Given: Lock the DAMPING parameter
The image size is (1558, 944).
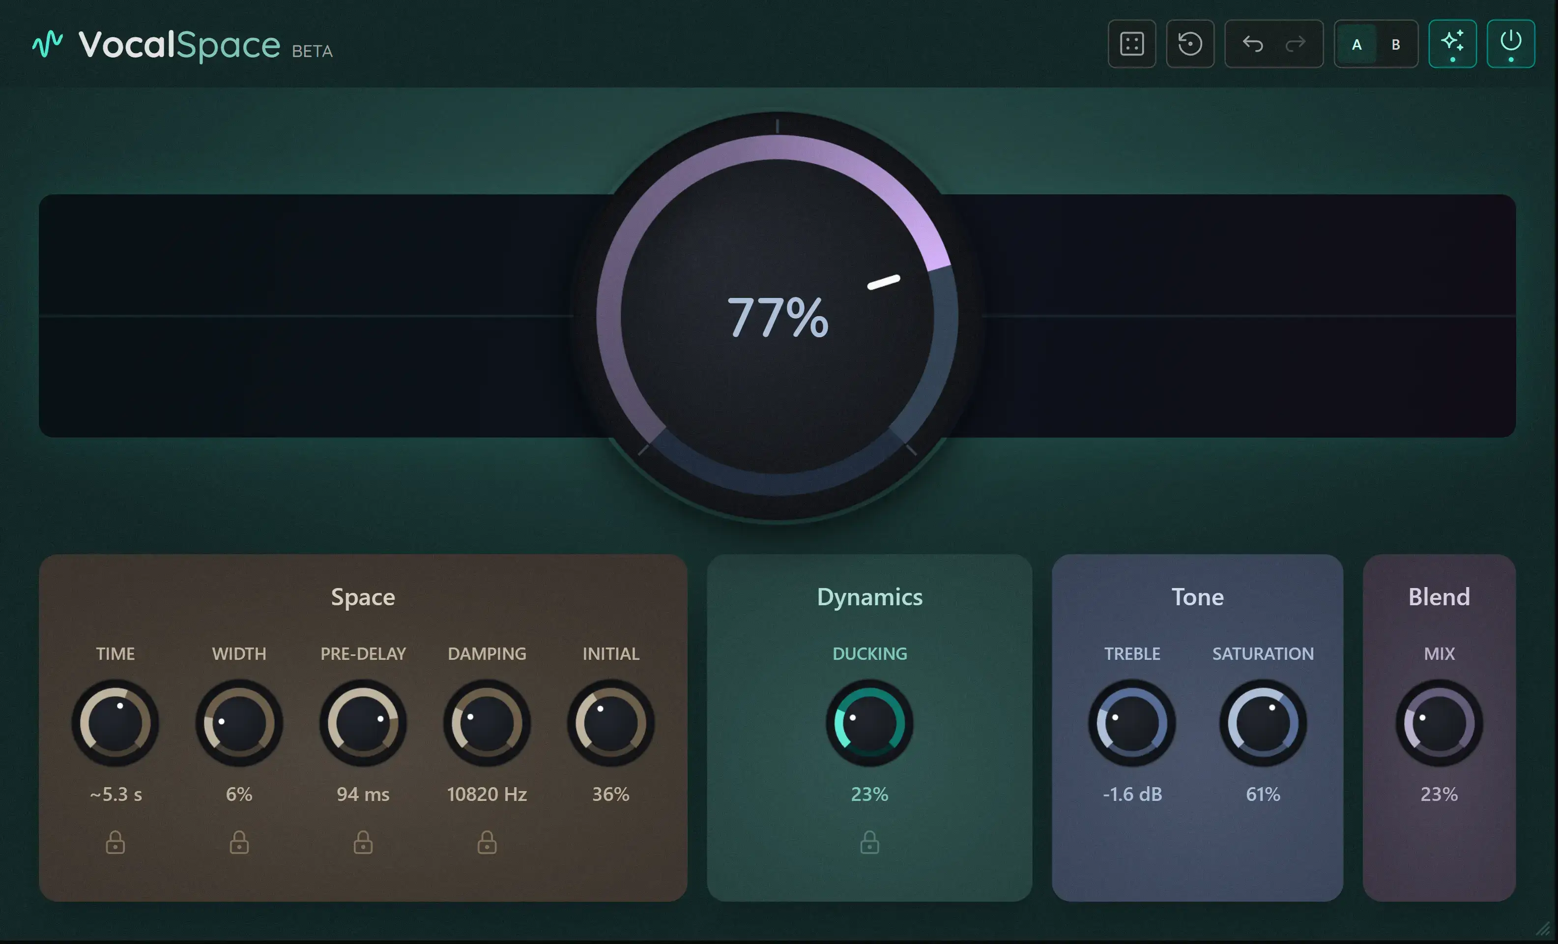Looking at the screenshot, I should 487,842.
